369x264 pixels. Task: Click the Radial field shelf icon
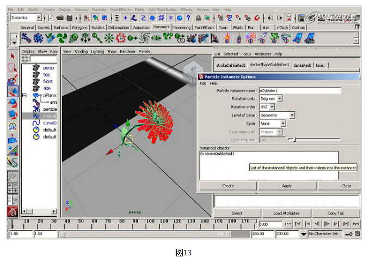(109, 38)
